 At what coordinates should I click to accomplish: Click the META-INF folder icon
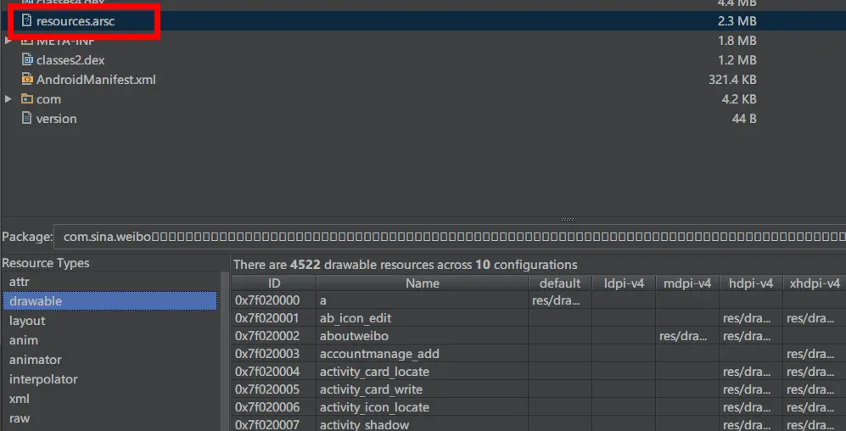click(26, 41)
